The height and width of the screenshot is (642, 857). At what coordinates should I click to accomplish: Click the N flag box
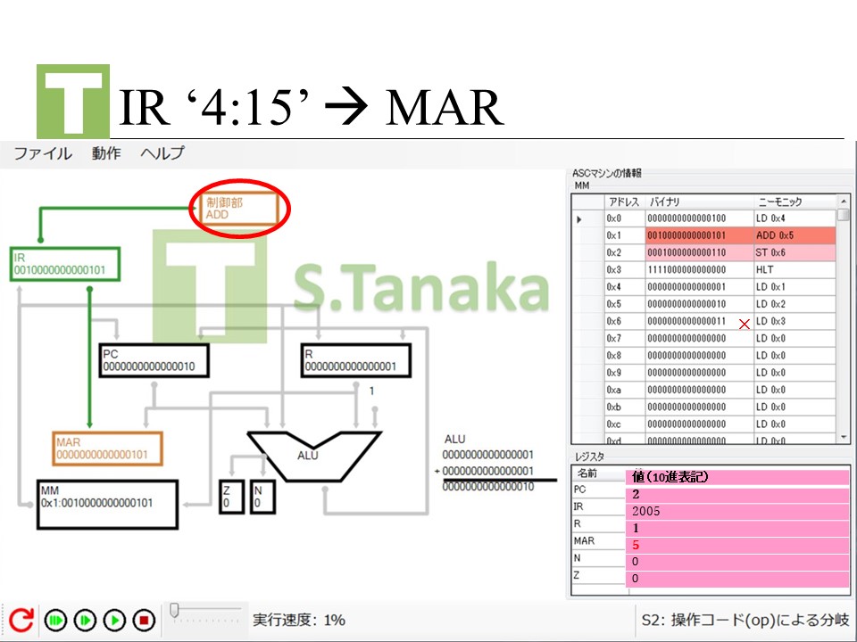[x=262, y=497]
